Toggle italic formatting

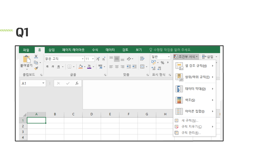pyautogui.click(x=53, y=67)
